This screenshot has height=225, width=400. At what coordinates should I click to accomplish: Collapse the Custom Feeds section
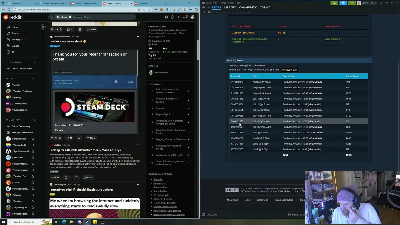click(34, 62)
